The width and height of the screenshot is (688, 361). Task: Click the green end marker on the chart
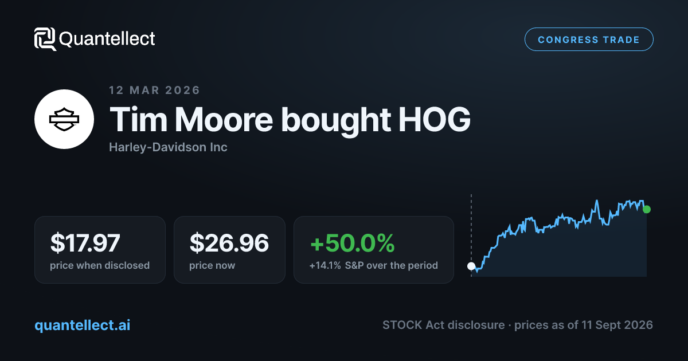[x=647, y=209]
